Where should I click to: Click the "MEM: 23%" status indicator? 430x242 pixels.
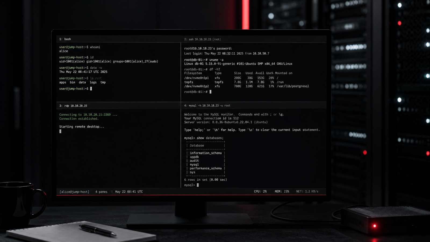pyautogui.click(x=282, y=191)
